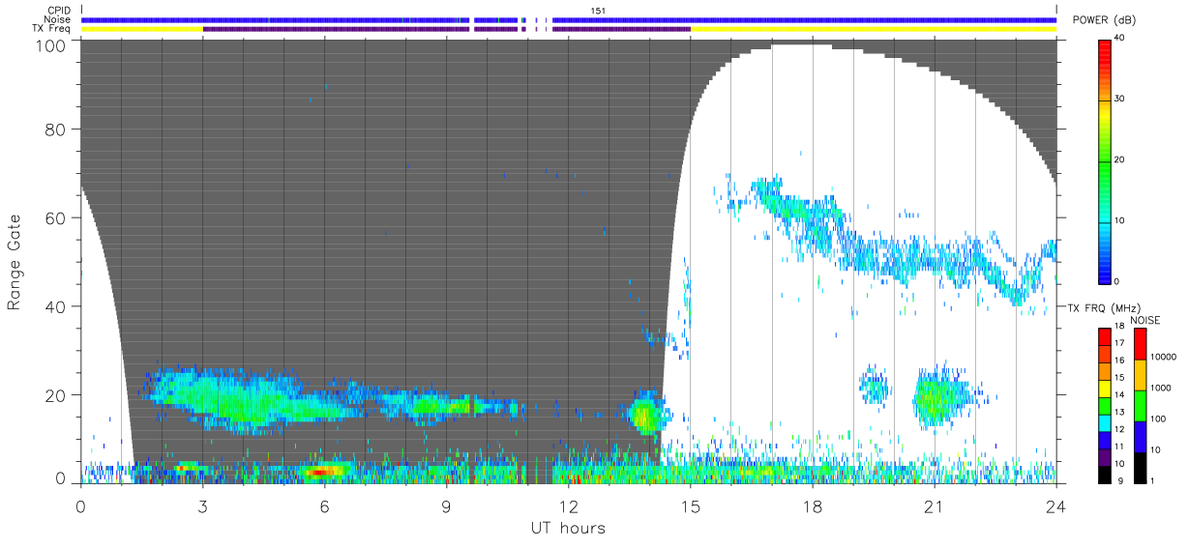The image size is (1188, 548).
Task: Click the 13 tick on TX FRQ legend
Action: click(x=1119, y=411)
